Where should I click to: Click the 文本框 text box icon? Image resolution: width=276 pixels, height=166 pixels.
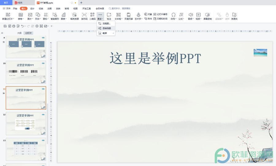click(118, 15)
